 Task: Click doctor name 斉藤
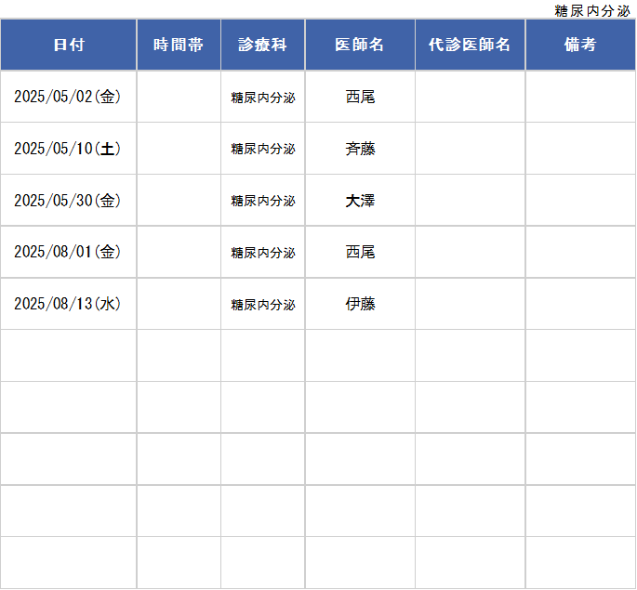pyautogui.click(x=360, y=149)
